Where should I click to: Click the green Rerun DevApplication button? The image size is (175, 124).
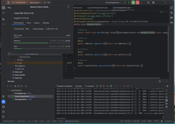(133, 3)
